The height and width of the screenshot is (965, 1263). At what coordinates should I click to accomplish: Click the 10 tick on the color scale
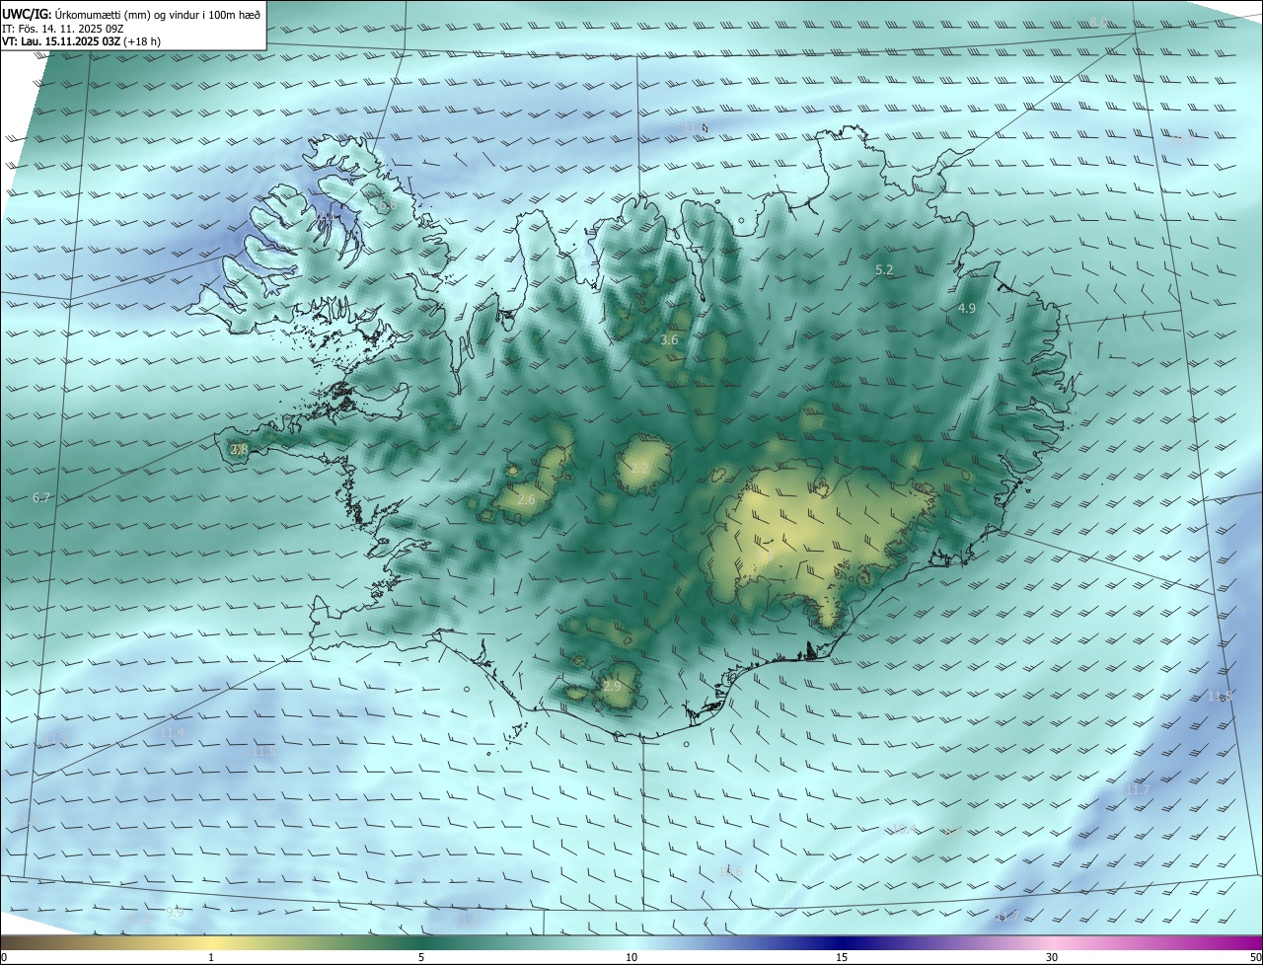(x=631, y=957)
